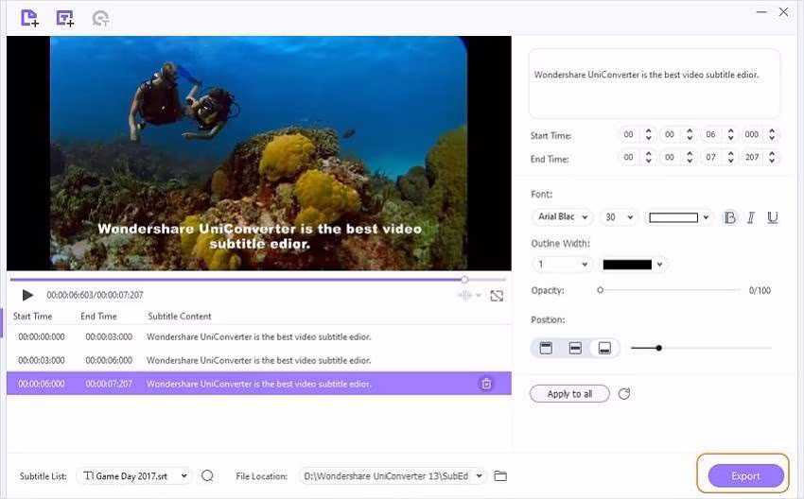
Task: Click the subtitle text edit box
Action: click(655, 83)
